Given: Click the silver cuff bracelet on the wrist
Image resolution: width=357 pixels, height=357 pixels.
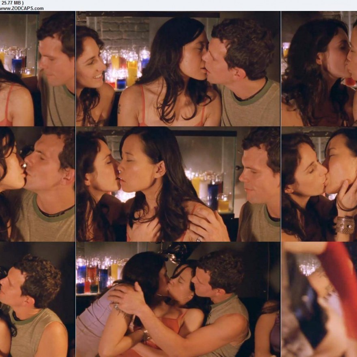Looking at the screenshot, I should point(345,225).
